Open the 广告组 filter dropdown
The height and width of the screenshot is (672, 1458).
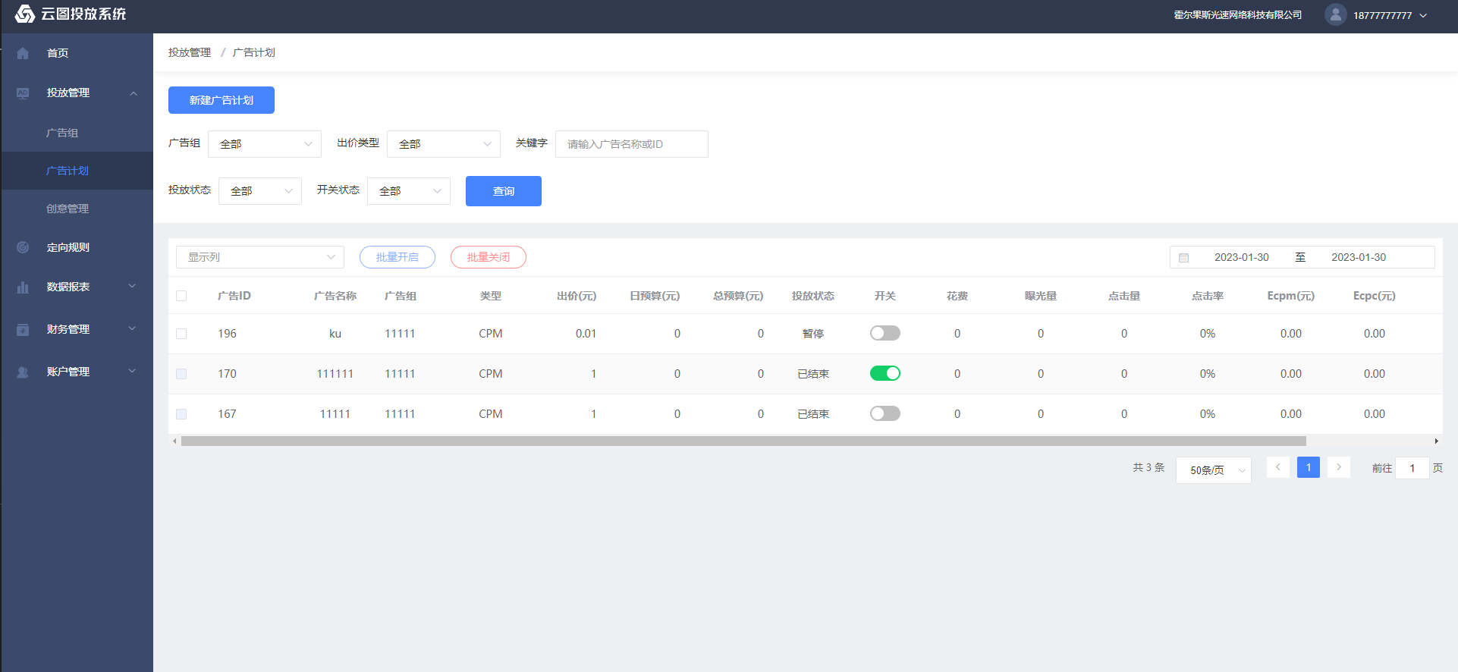265,144
